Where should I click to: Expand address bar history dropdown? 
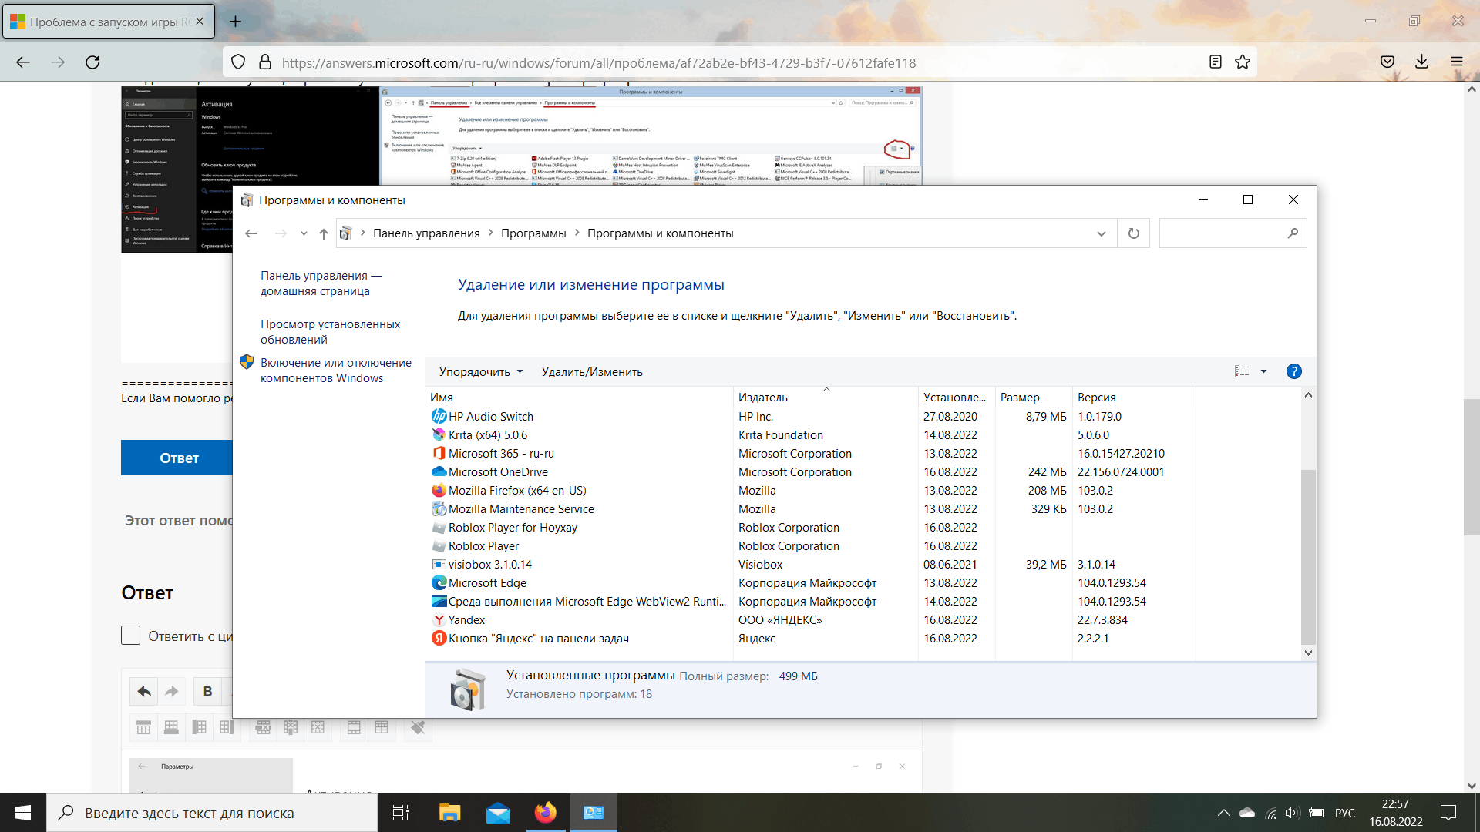coord(1101,233)
